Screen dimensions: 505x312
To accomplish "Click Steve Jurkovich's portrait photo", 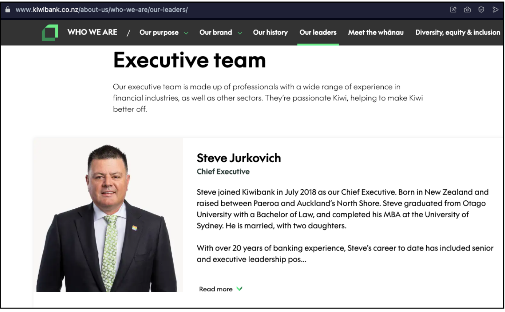I will [x=108, y=218].
